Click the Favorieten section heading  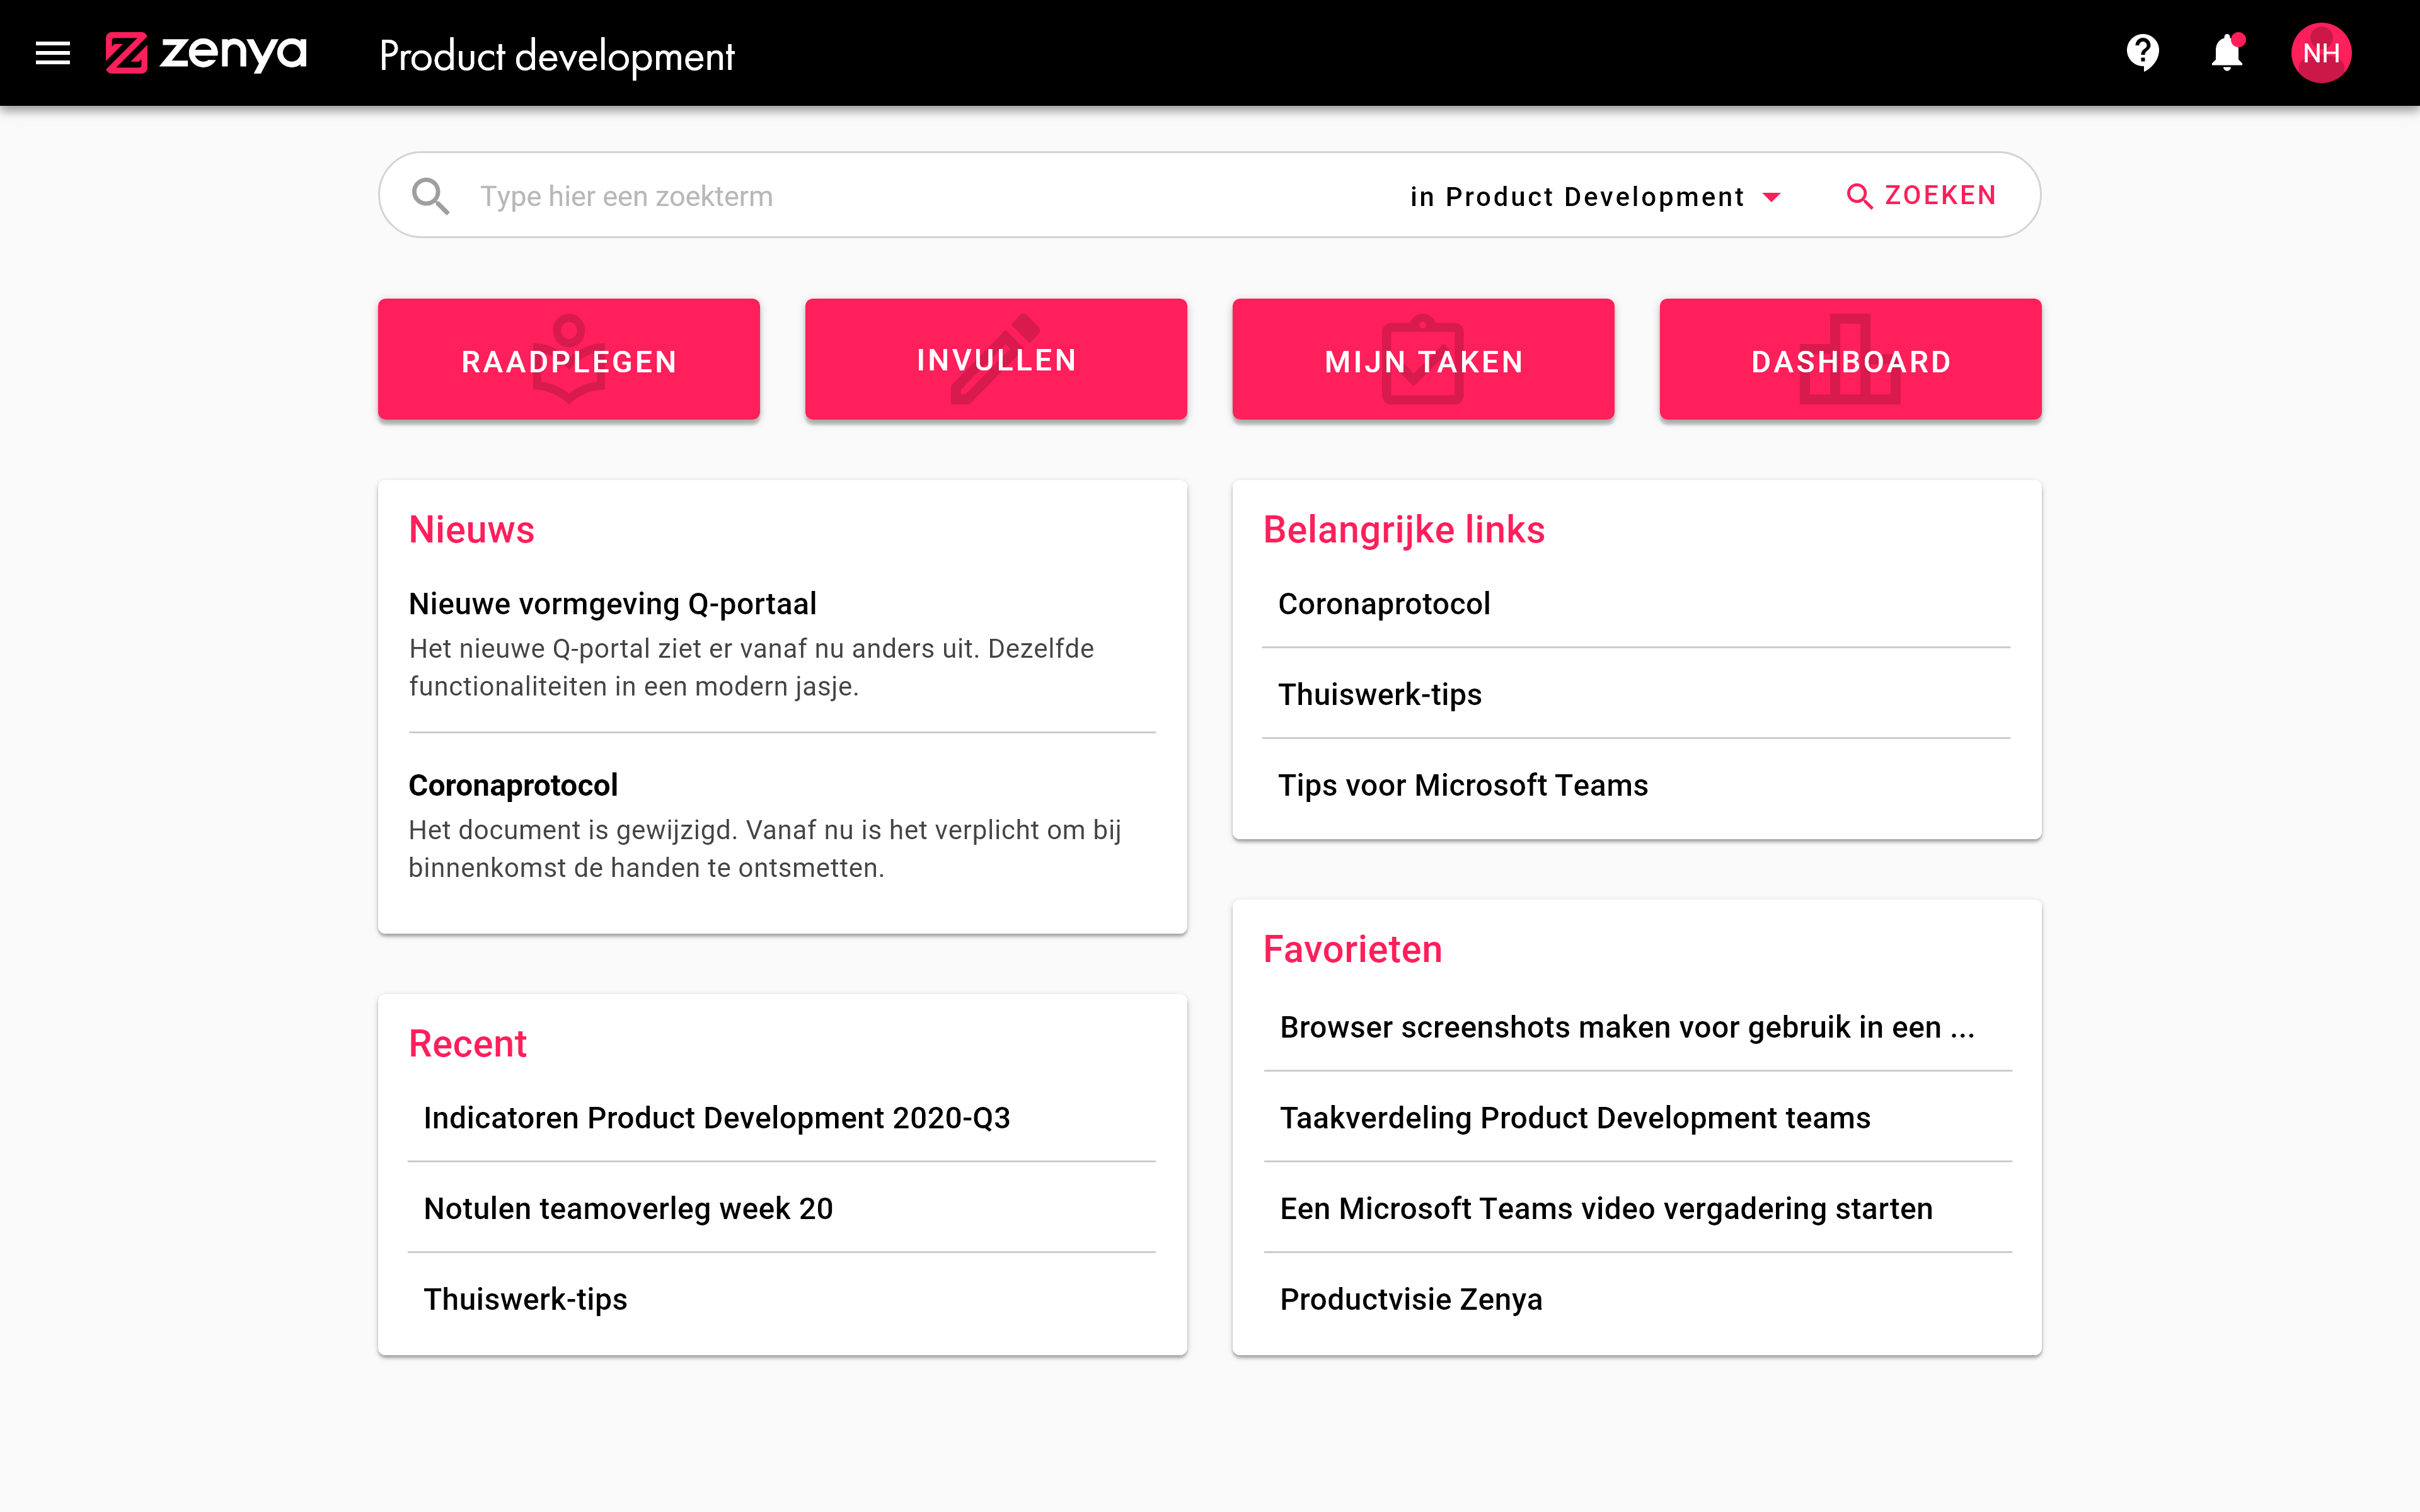[1352, 949]
